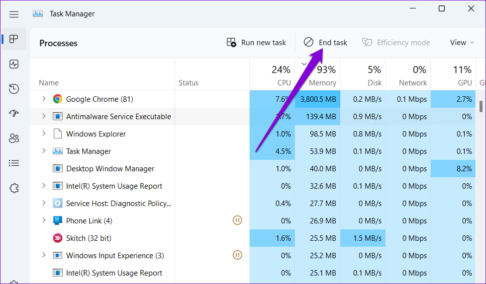Click the 25.1 MB memory cell
The width and height of the screenshot is (486, 284).
(x=317, y=273)
